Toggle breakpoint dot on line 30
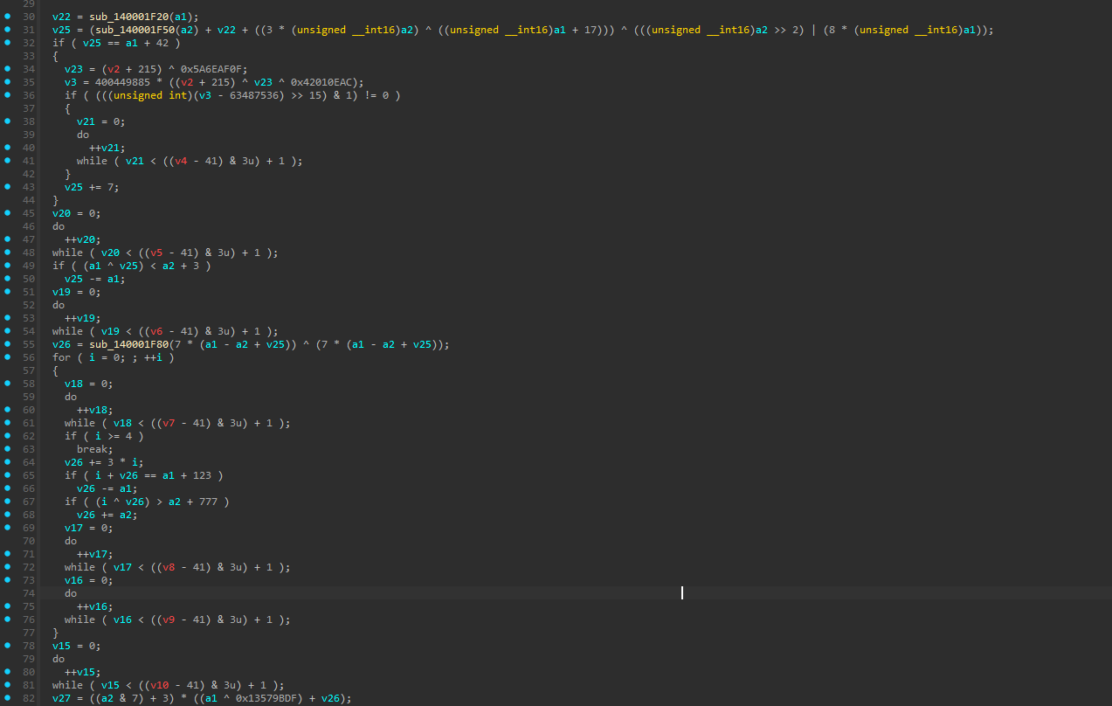This screenshot has height=706, width=1112. (x=8, y=17)
